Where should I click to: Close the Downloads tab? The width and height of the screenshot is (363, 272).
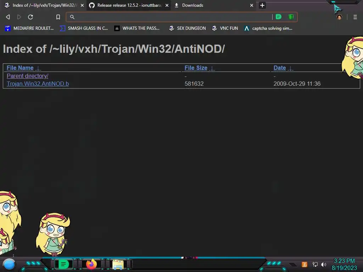point(252,5)
